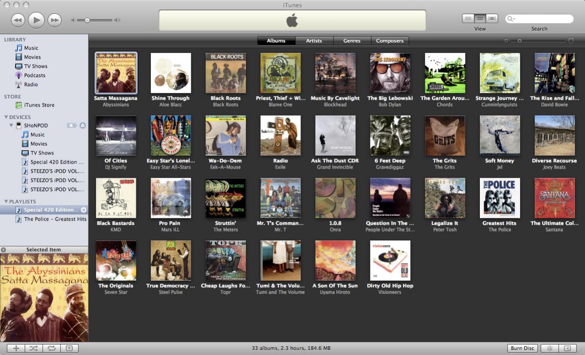Open Radio in the sidebar
585x355 pixels.
click(x=31, y=85)
